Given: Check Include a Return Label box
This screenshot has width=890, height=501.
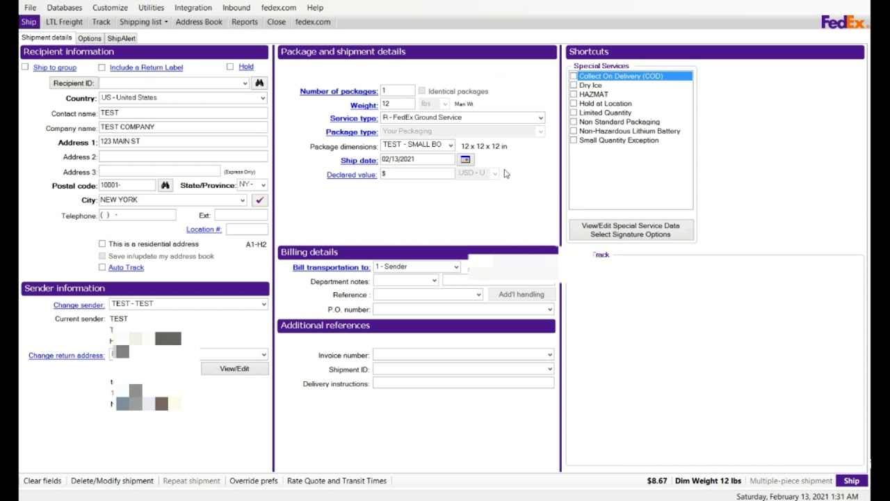Looking at the screenshot, I should (102, 67).
